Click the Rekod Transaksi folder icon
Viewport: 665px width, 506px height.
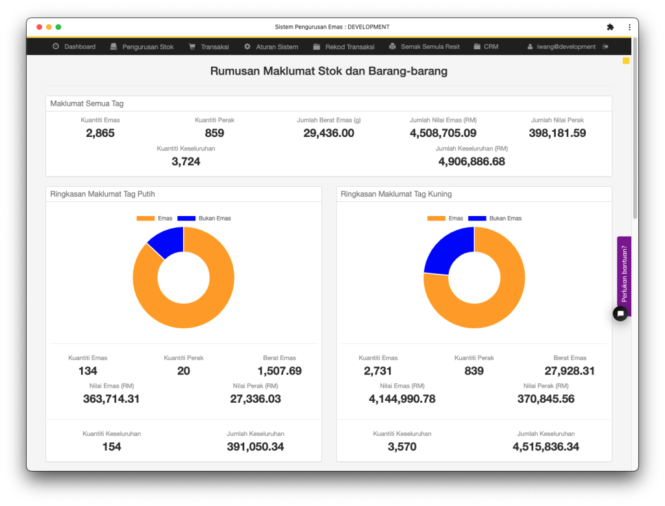point(316,47)
